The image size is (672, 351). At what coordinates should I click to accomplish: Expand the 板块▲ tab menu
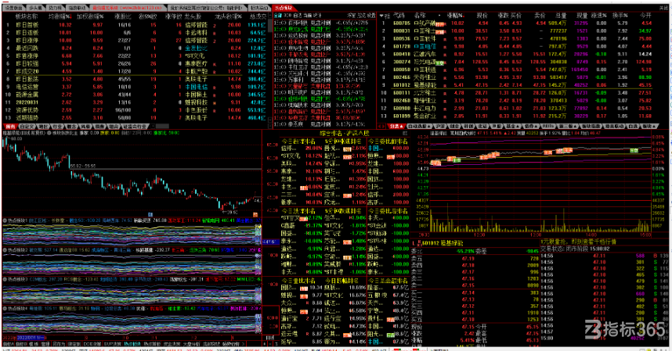[651, 127]
